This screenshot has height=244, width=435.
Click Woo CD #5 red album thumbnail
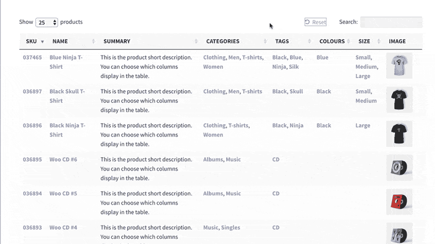click(399, 202)
